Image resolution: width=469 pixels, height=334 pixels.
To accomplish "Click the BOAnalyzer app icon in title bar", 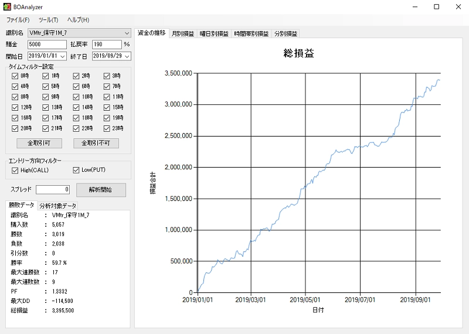I will pos(7,6).
